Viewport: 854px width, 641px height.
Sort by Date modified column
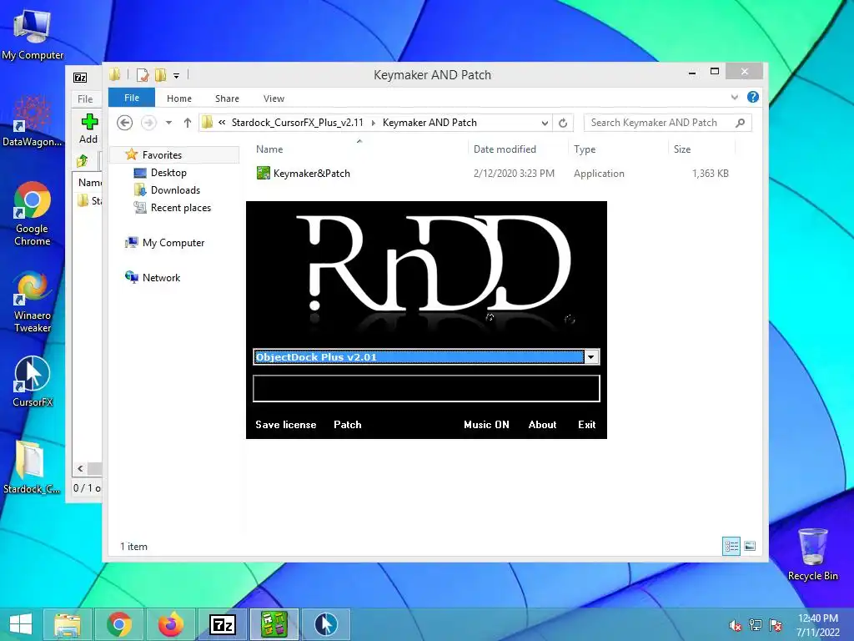point(517,149)
